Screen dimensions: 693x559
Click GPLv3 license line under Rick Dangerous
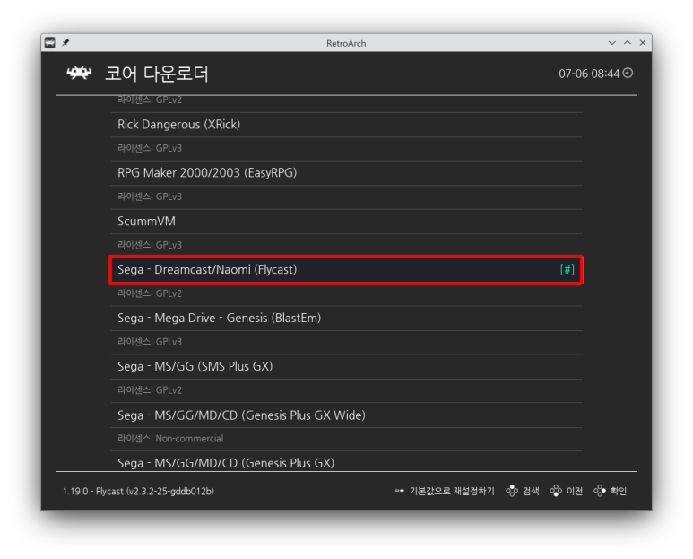pyautogui.click(x=150, y=148)
